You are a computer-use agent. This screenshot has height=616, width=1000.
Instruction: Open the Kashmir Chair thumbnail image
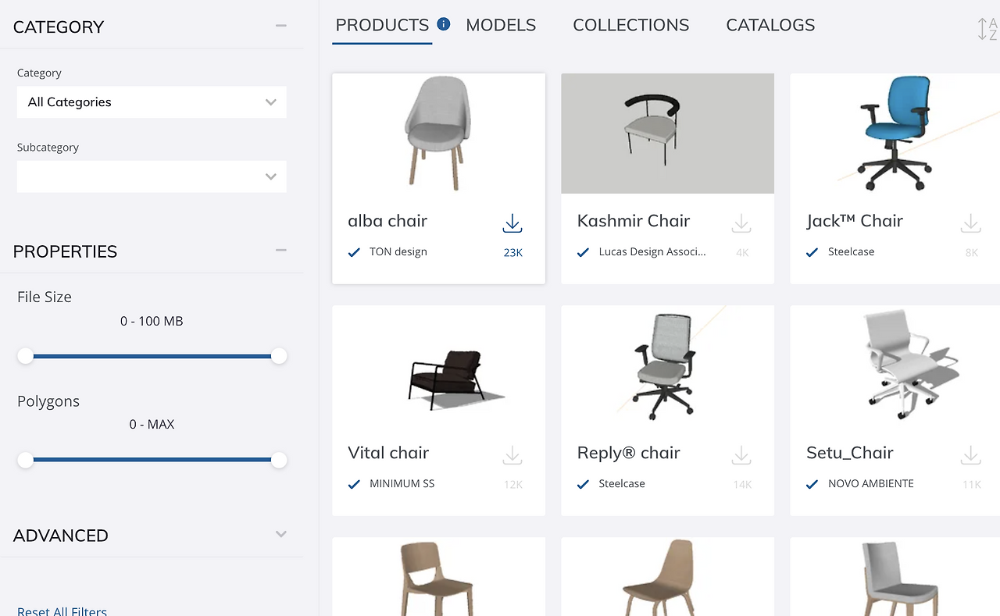pyautogui.click(x=667, y=134)
